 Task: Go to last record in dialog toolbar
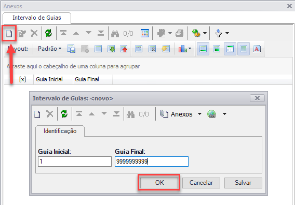pos(116,114)
